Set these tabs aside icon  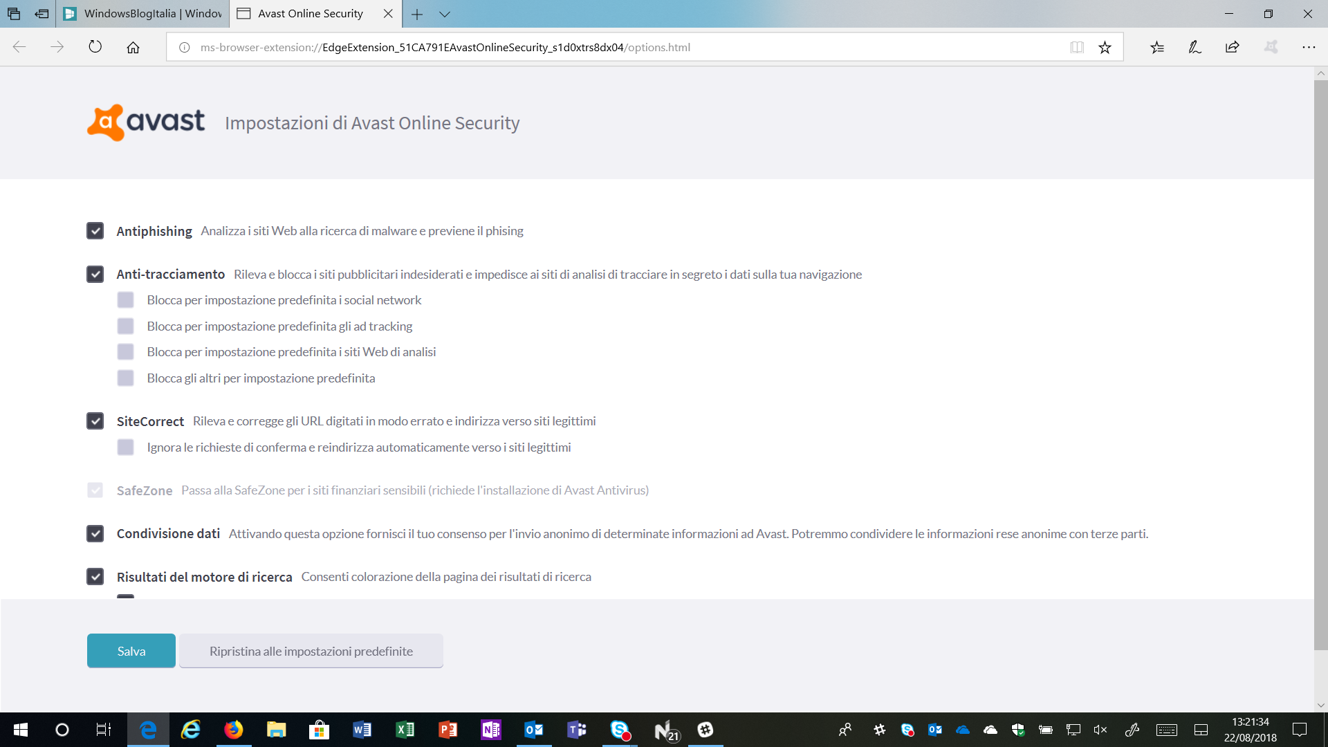tap(42, 14)
